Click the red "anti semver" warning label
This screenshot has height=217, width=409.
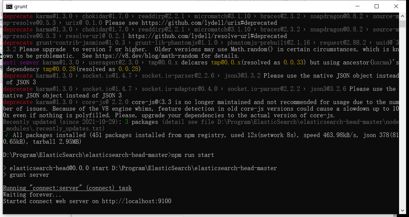[17, 62]
